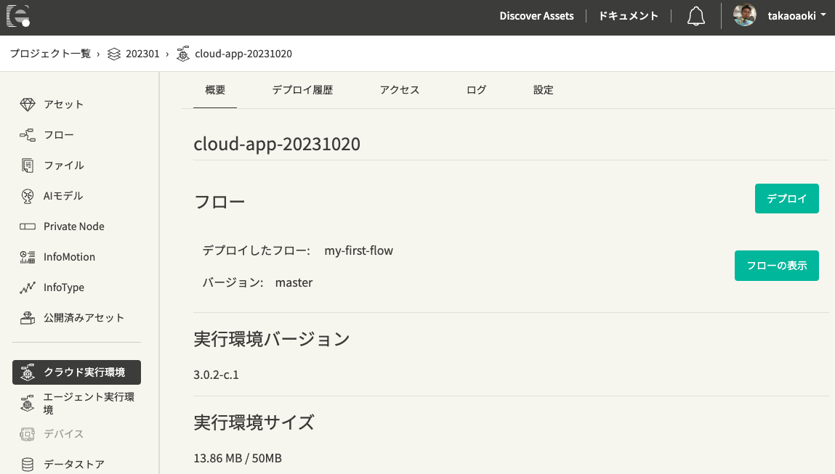Viewport: 835px width, 474px height.
Task: Select the InfoMotion dashboard icon
Action: (28, 257)
